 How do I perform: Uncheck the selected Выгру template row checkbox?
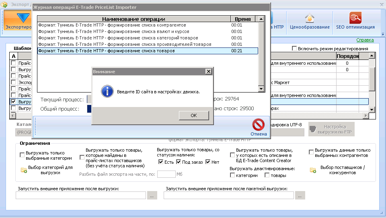(13, 101)
